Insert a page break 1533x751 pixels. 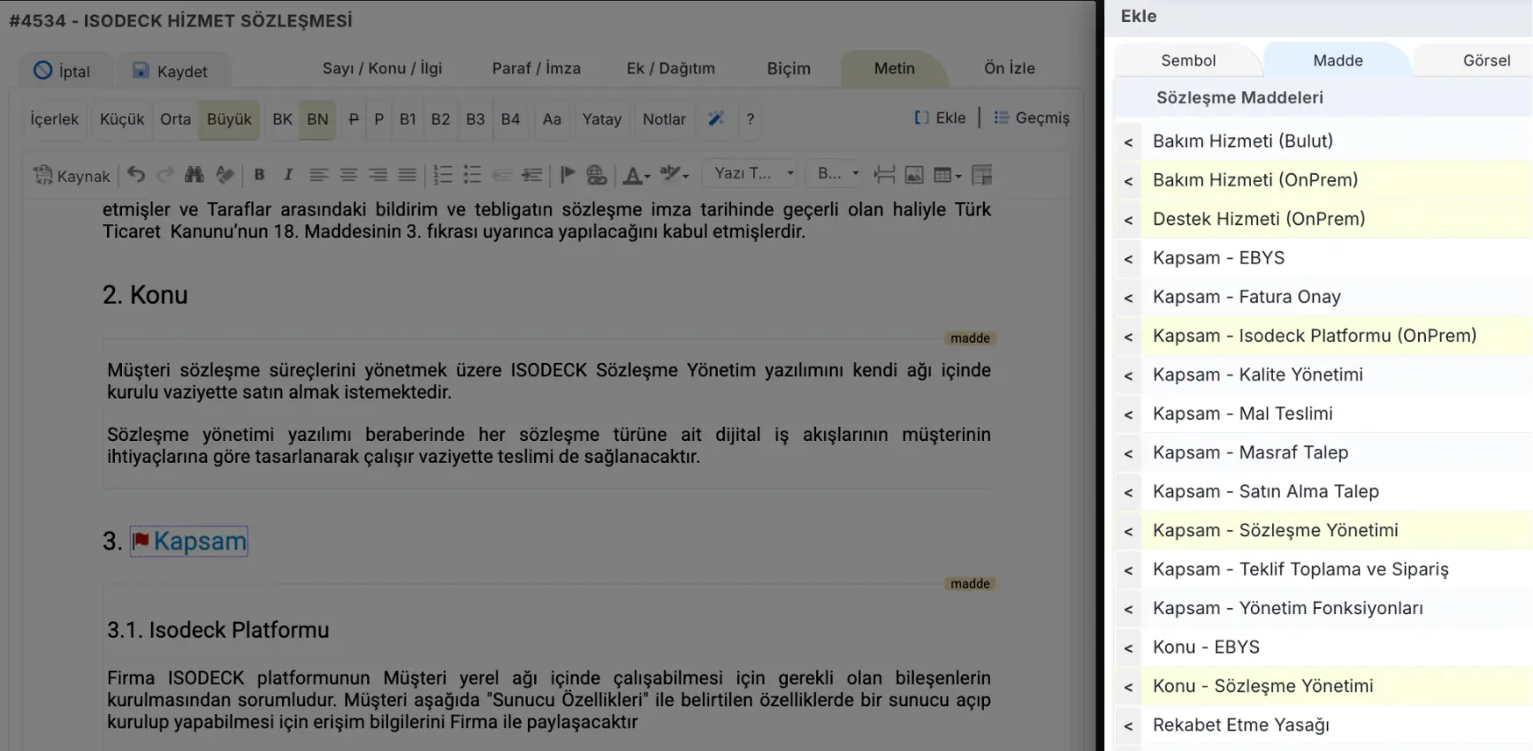click(x=884, y=175)
